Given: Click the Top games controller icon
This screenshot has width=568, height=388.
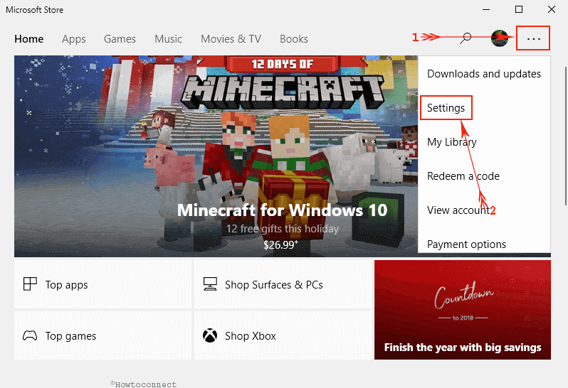Looking at the screenshot, I should coord(30,335).
